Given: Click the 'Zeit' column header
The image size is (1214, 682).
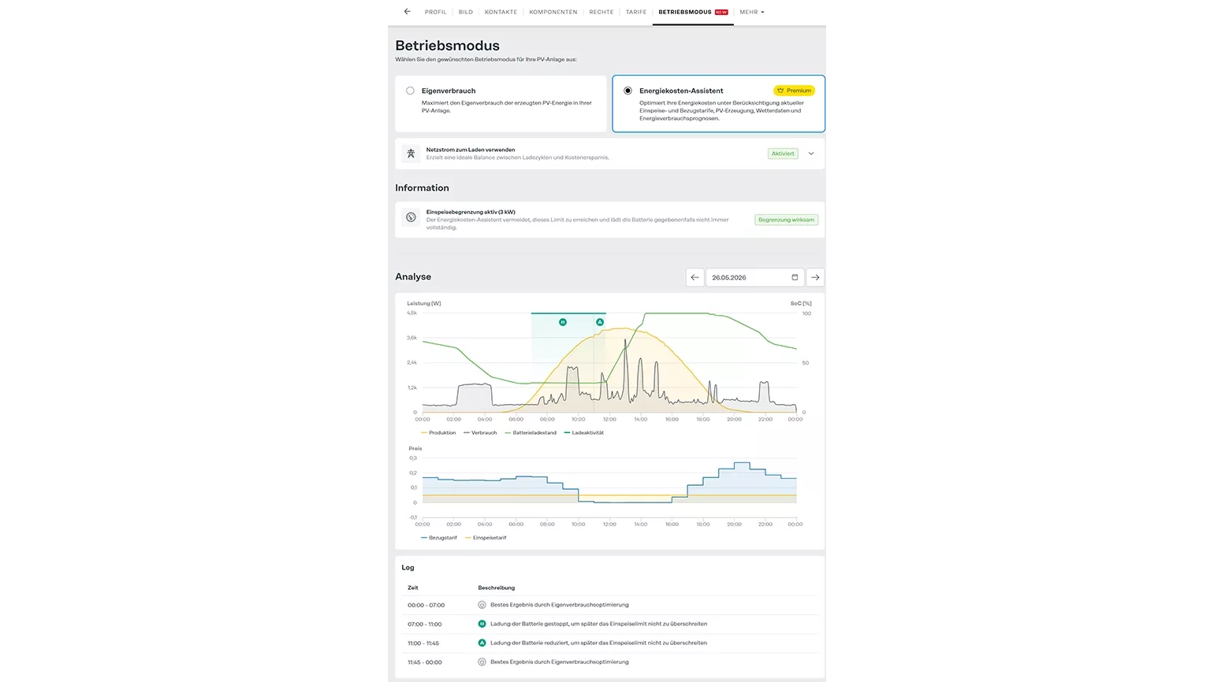Looking at the screenshot, I should click(x=412, y=587).
